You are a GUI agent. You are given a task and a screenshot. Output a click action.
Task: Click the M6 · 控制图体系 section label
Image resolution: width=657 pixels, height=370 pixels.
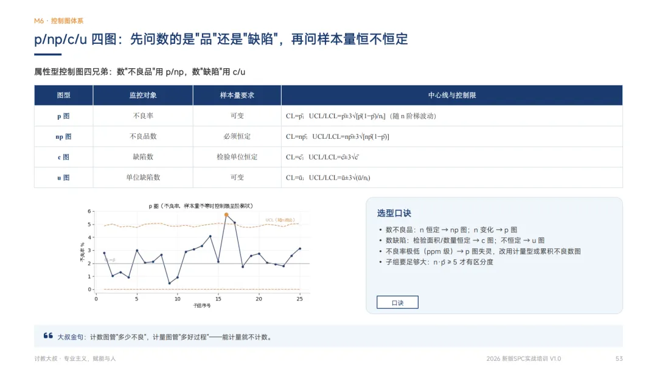tap(58, 21)
